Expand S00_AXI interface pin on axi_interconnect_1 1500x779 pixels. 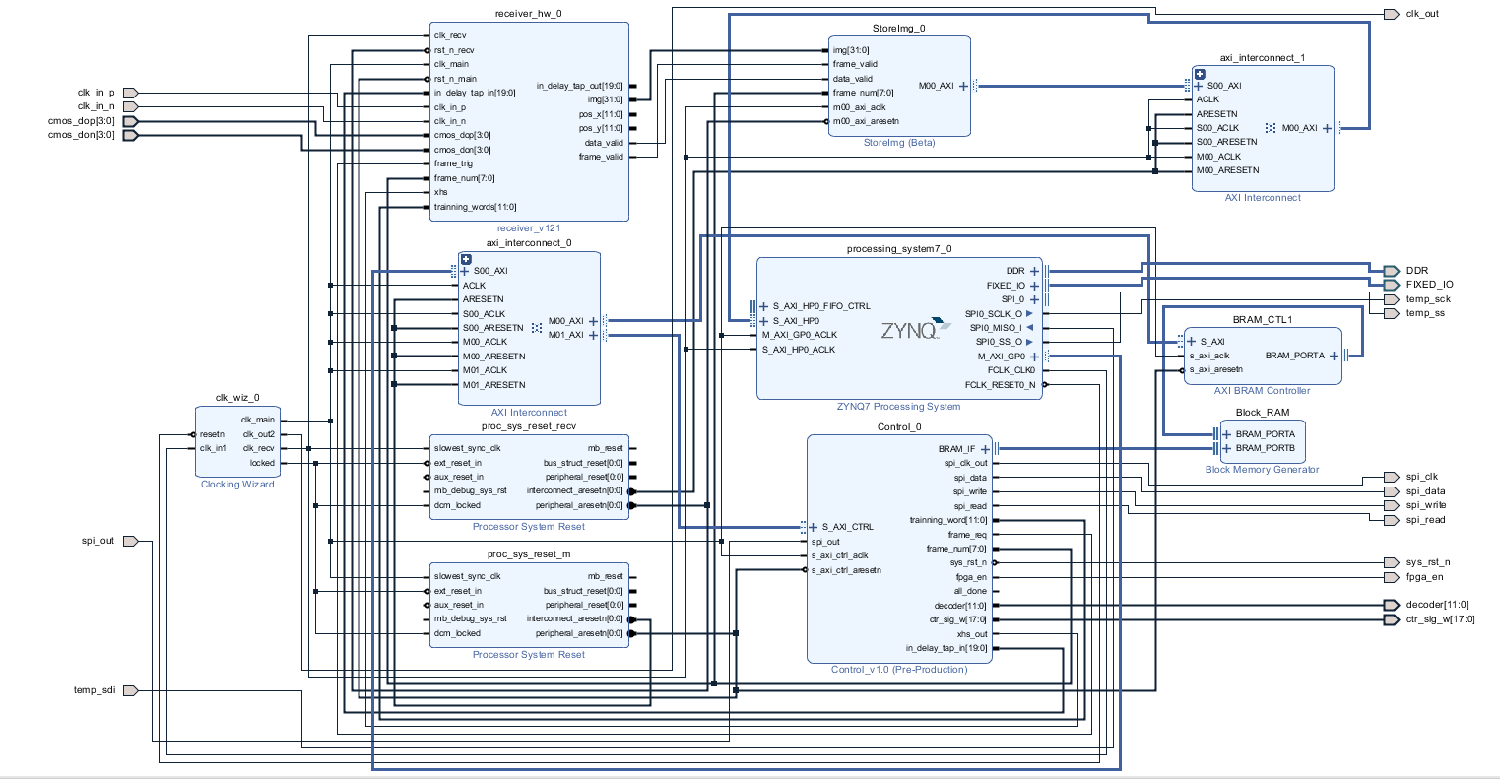pyautogui.click(x=1199, y=86)
